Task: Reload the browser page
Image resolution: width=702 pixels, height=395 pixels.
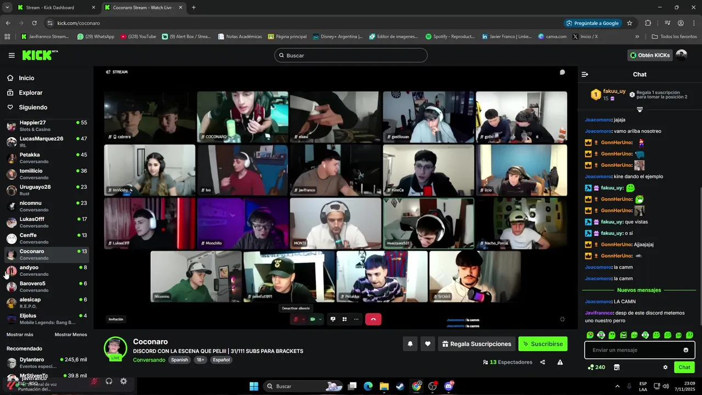Action: pos(34,23)
